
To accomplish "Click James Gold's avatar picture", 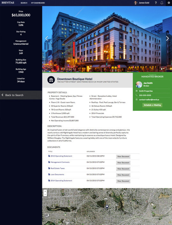I will pos(136,3).
